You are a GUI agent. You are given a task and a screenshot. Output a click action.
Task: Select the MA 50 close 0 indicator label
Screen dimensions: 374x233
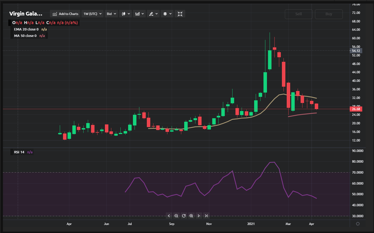coord(25,36)
